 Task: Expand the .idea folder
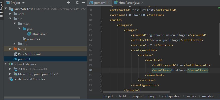click(10, 14)
